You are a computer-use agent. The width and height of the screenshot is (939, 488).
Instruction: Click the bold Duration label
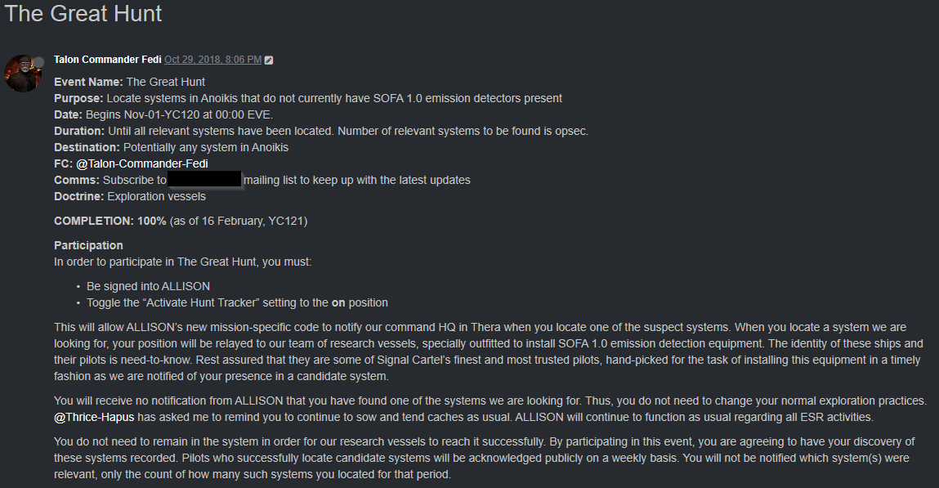pyautogui.click(x=79, y=131)
